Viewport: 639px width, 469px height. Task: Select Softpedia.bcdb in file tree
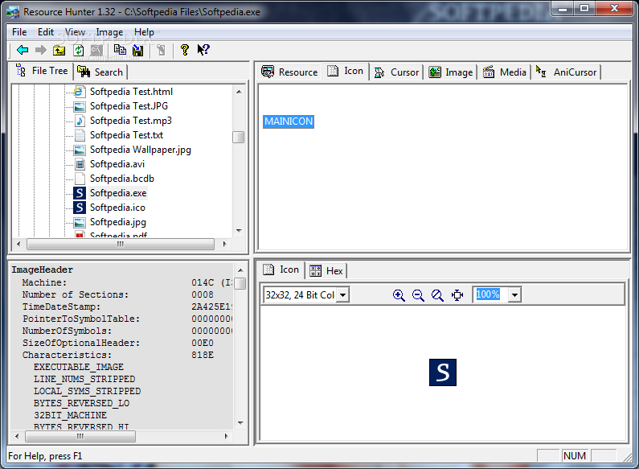122,179
